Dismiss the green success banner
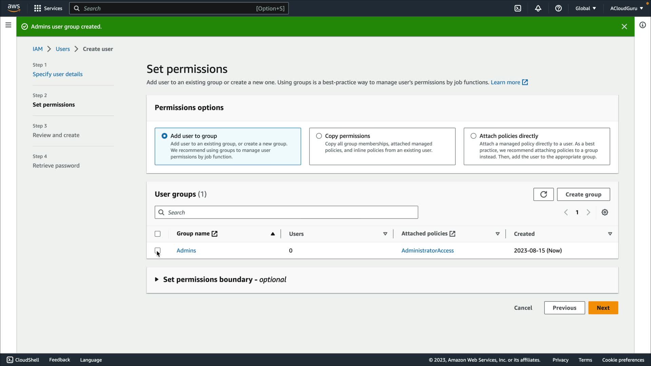This screenshot has width=651, height=366. click(x=624, y=26)
